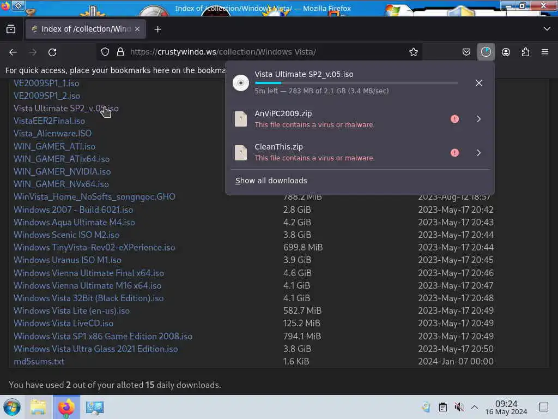The width and height of the screenshot is (558, 419).
Task: Open the Save to Pocket icon
Action: 466,52
